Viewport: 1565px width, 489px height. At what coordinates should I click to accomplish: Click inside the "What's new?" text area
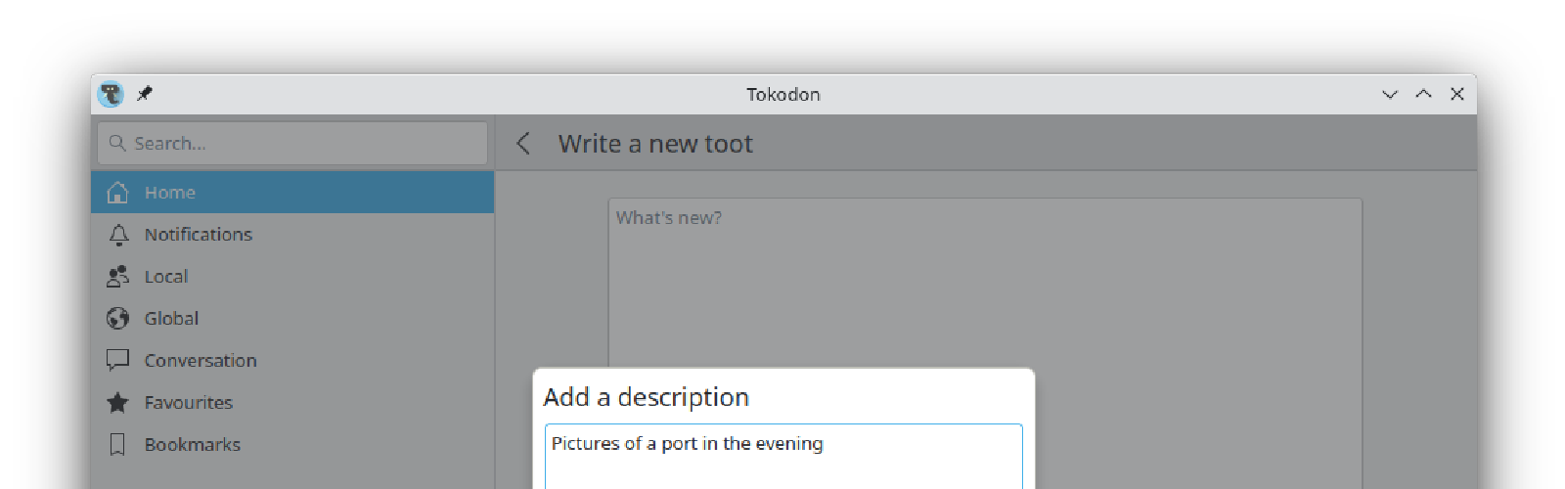click(x=984, y=284)
